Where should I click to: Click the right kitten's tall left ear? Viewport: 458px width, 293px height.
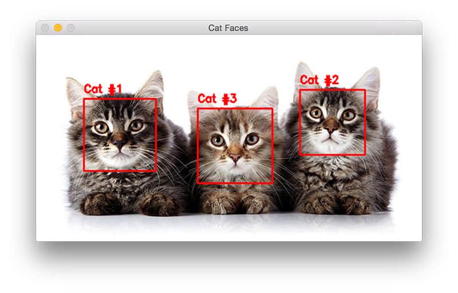tap(303, 76)
